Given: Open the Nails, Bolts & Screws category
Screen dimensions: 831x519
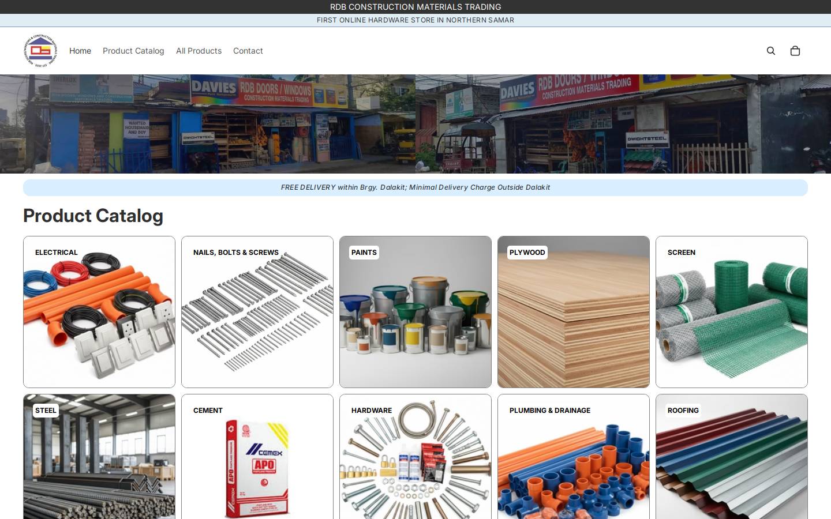Looking at the screenshot, I should click(257, 312).
